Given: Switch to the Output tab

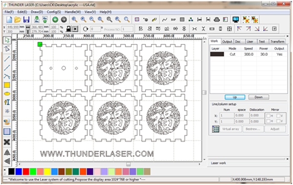Looking at the screenshot, I should [227, 41].
